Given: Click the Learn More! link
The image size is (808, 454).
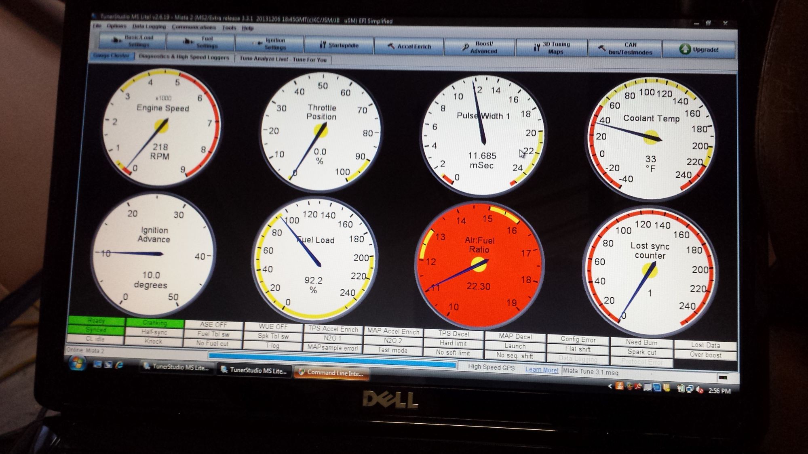Looking at the screenshot, I should tap(541, 370).
